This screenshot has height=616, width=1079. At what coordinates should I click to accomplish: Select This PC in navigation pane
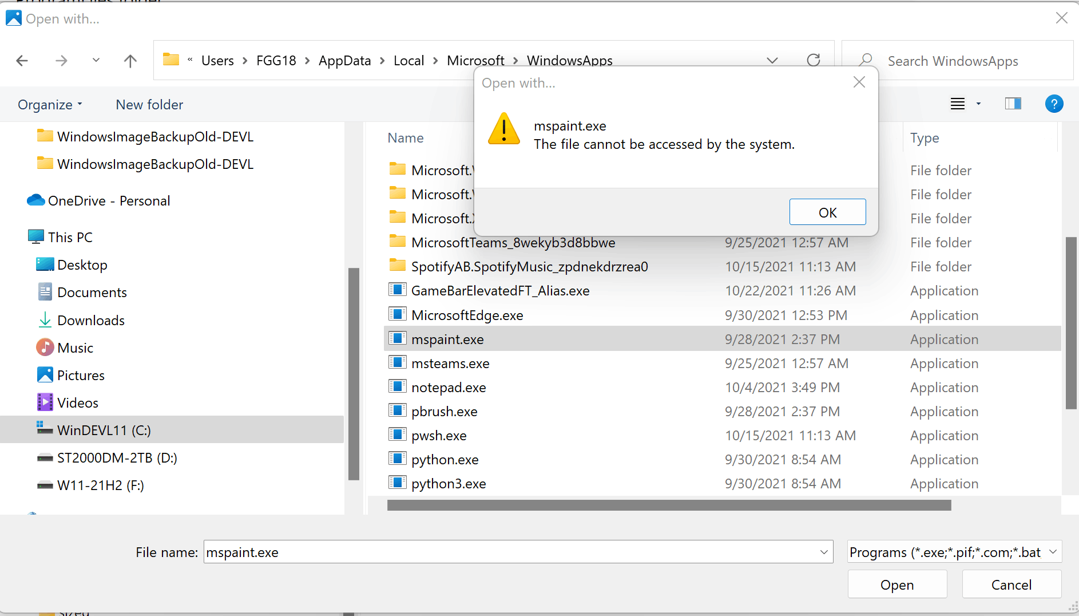click(60, 238)
